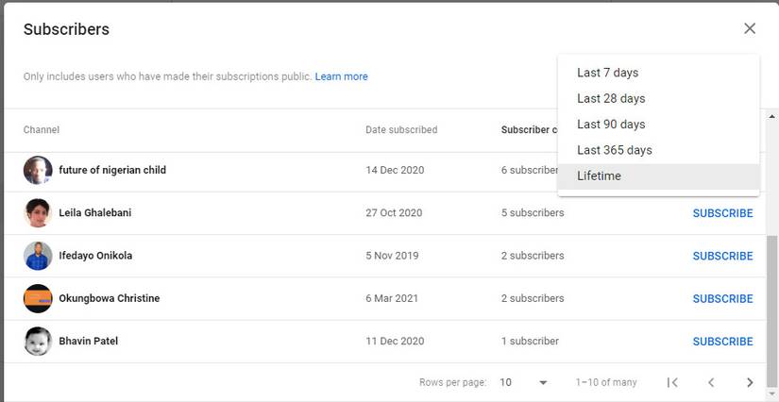The width and height of the screenshot is (779, 402).
Task: Choose Last 365 days option
Action: 659,150
